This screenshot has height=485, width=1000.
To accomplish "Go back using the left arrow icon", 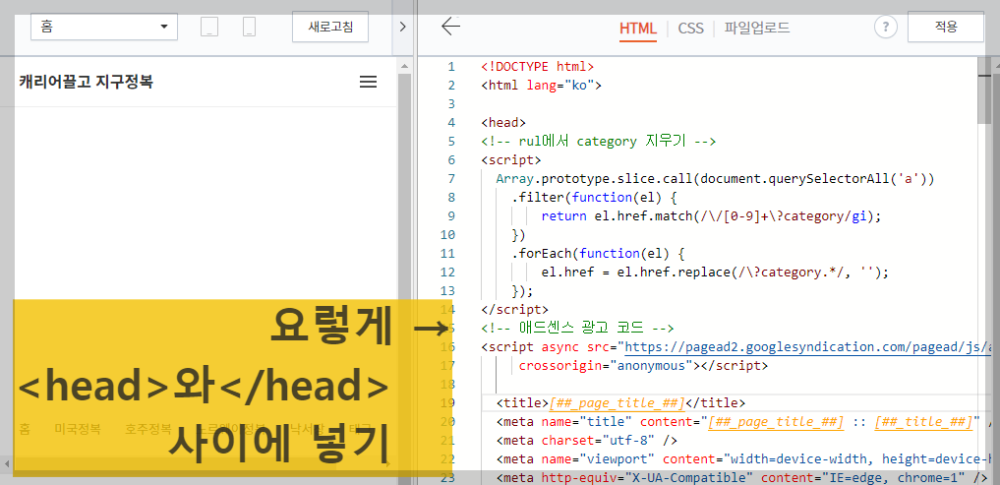I will tap(451, 27).
